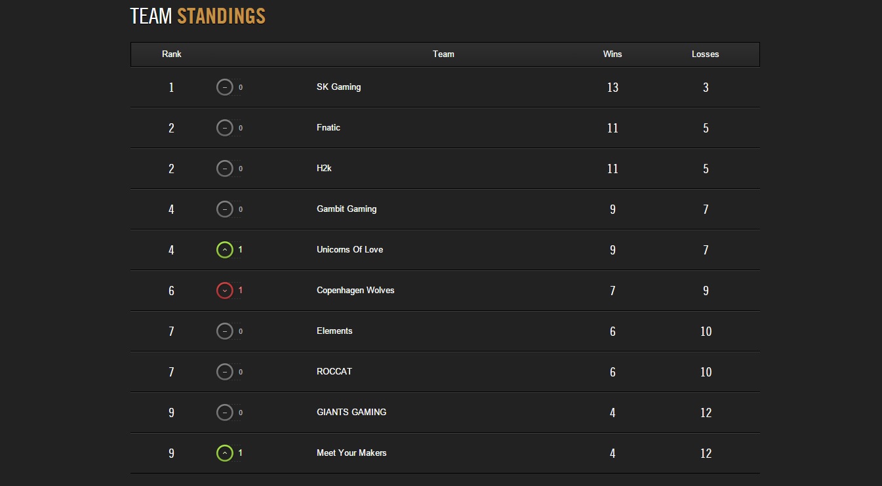Click the ROCCAT team name
The image size is (882, 486).
(334, 371)
